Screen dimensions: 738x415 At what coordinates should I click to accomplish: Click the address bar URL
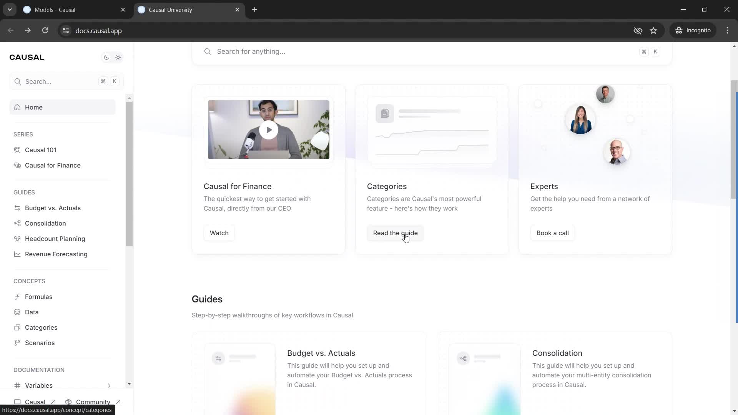point(98,31)
